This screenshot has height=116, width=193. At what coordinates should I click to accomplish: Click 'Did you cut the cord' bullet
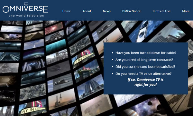[145, 67]
